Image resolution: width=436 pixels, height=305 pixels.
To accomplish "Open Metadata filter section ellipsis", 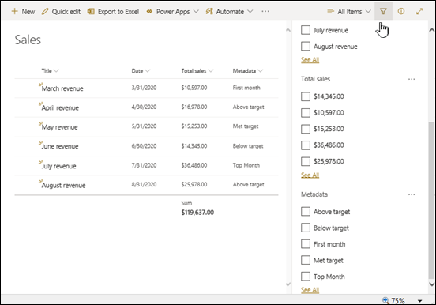I will click(412, 194).
